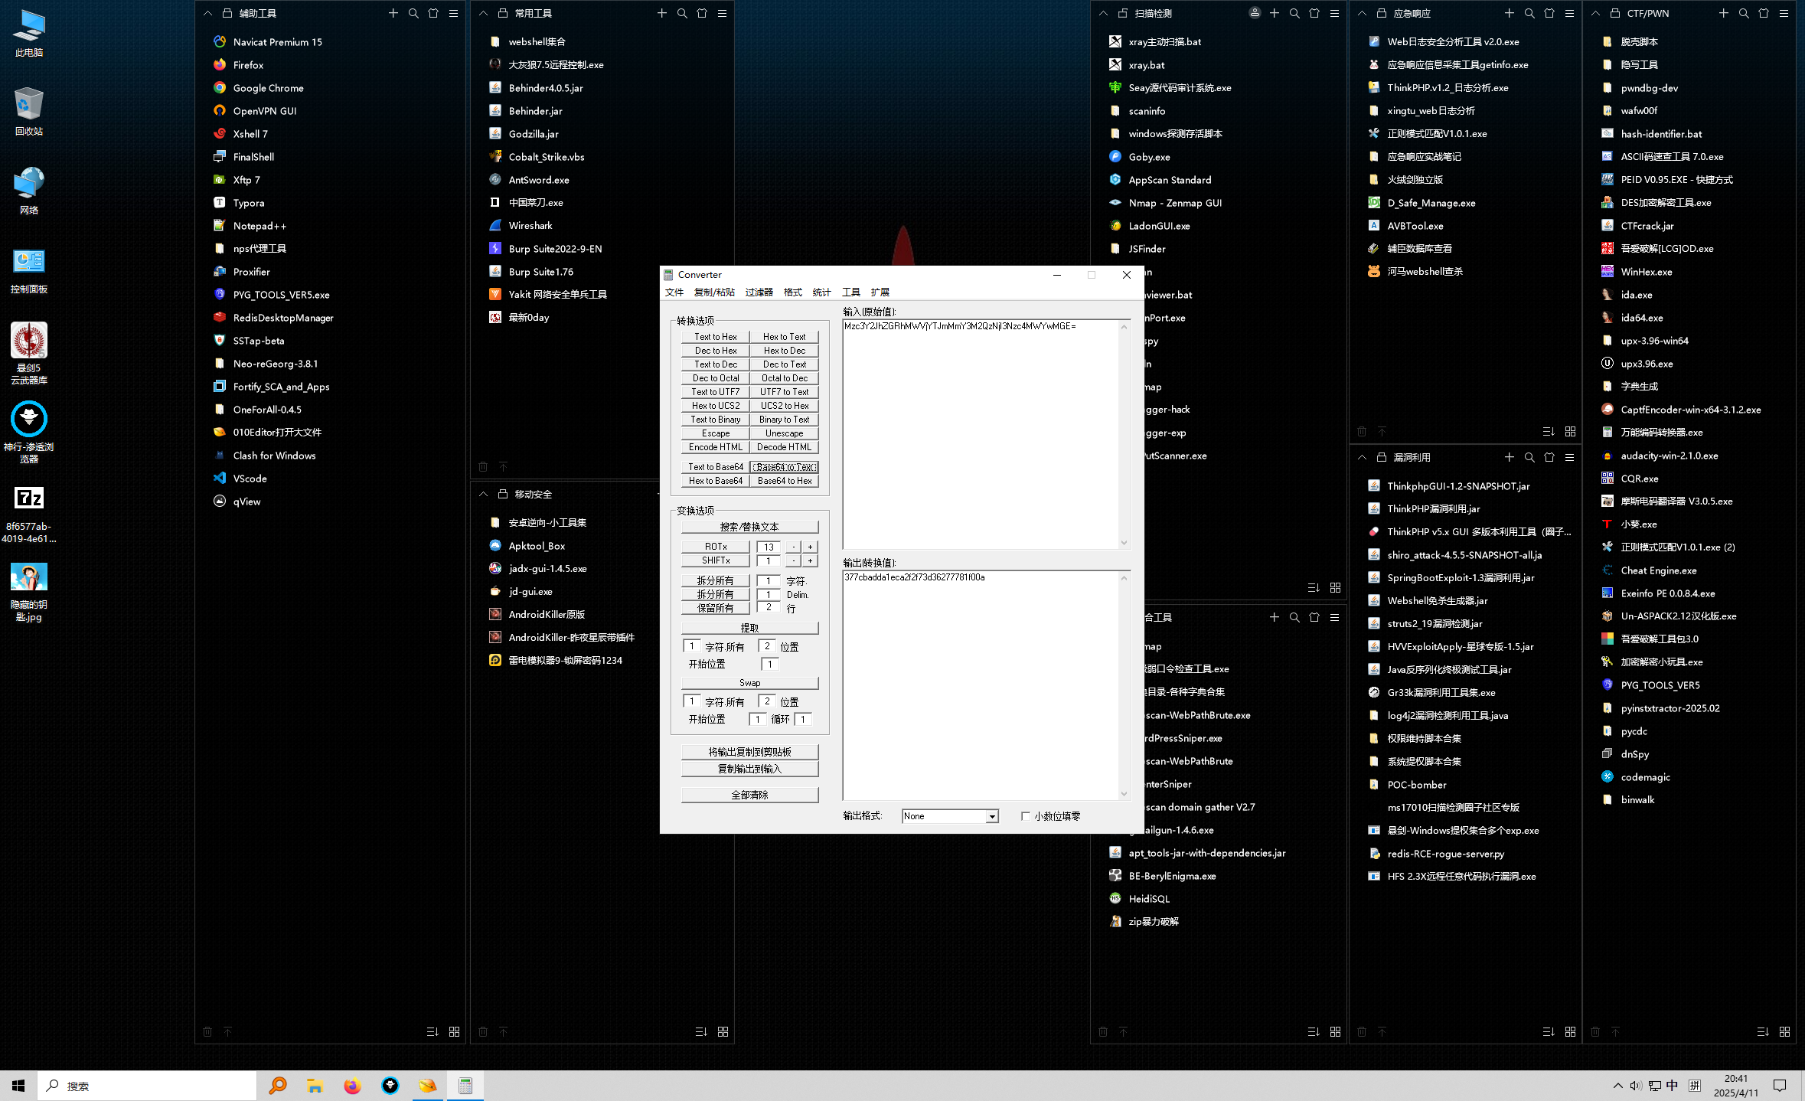
Task: Open Firefox from the Windows taskbar
Action: pos(352,1086)
